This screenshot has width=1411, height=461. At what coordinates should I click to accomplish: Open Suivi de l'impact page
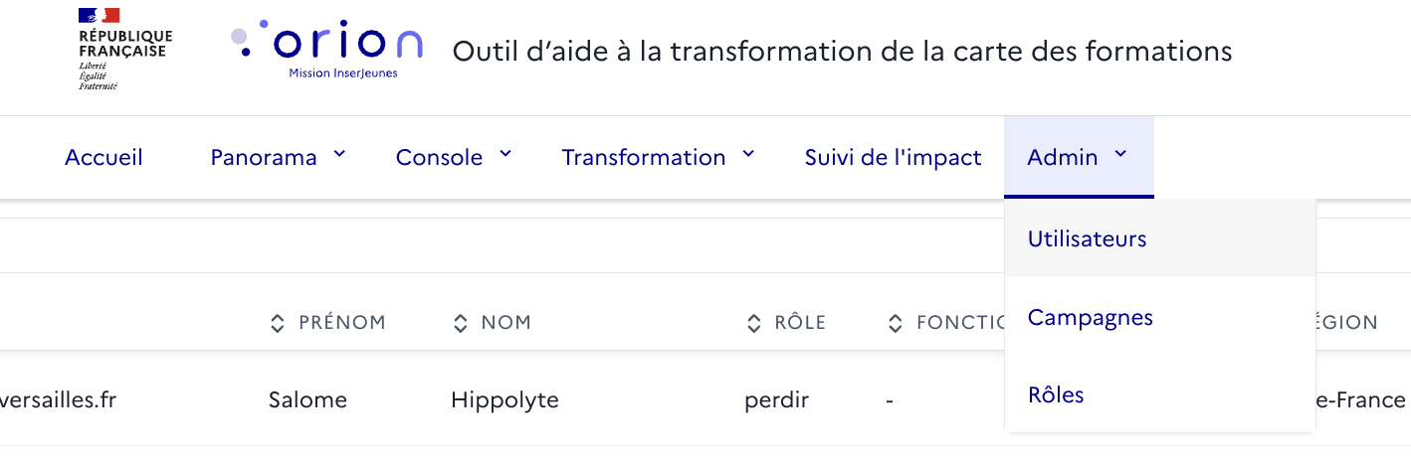click(x=893, y=157)
